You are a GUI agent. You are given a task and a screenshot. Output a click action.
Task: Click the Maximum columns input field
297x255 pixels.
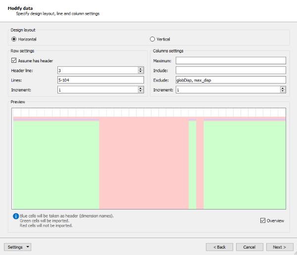tap(231, 61)
